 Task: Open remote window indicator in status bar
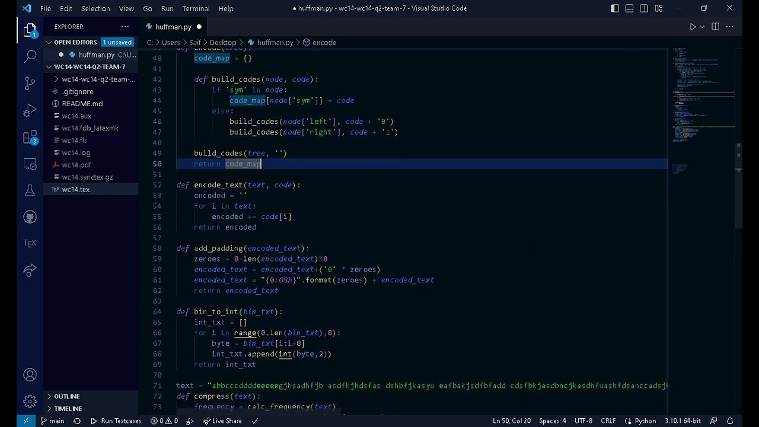tap(26, 421)
